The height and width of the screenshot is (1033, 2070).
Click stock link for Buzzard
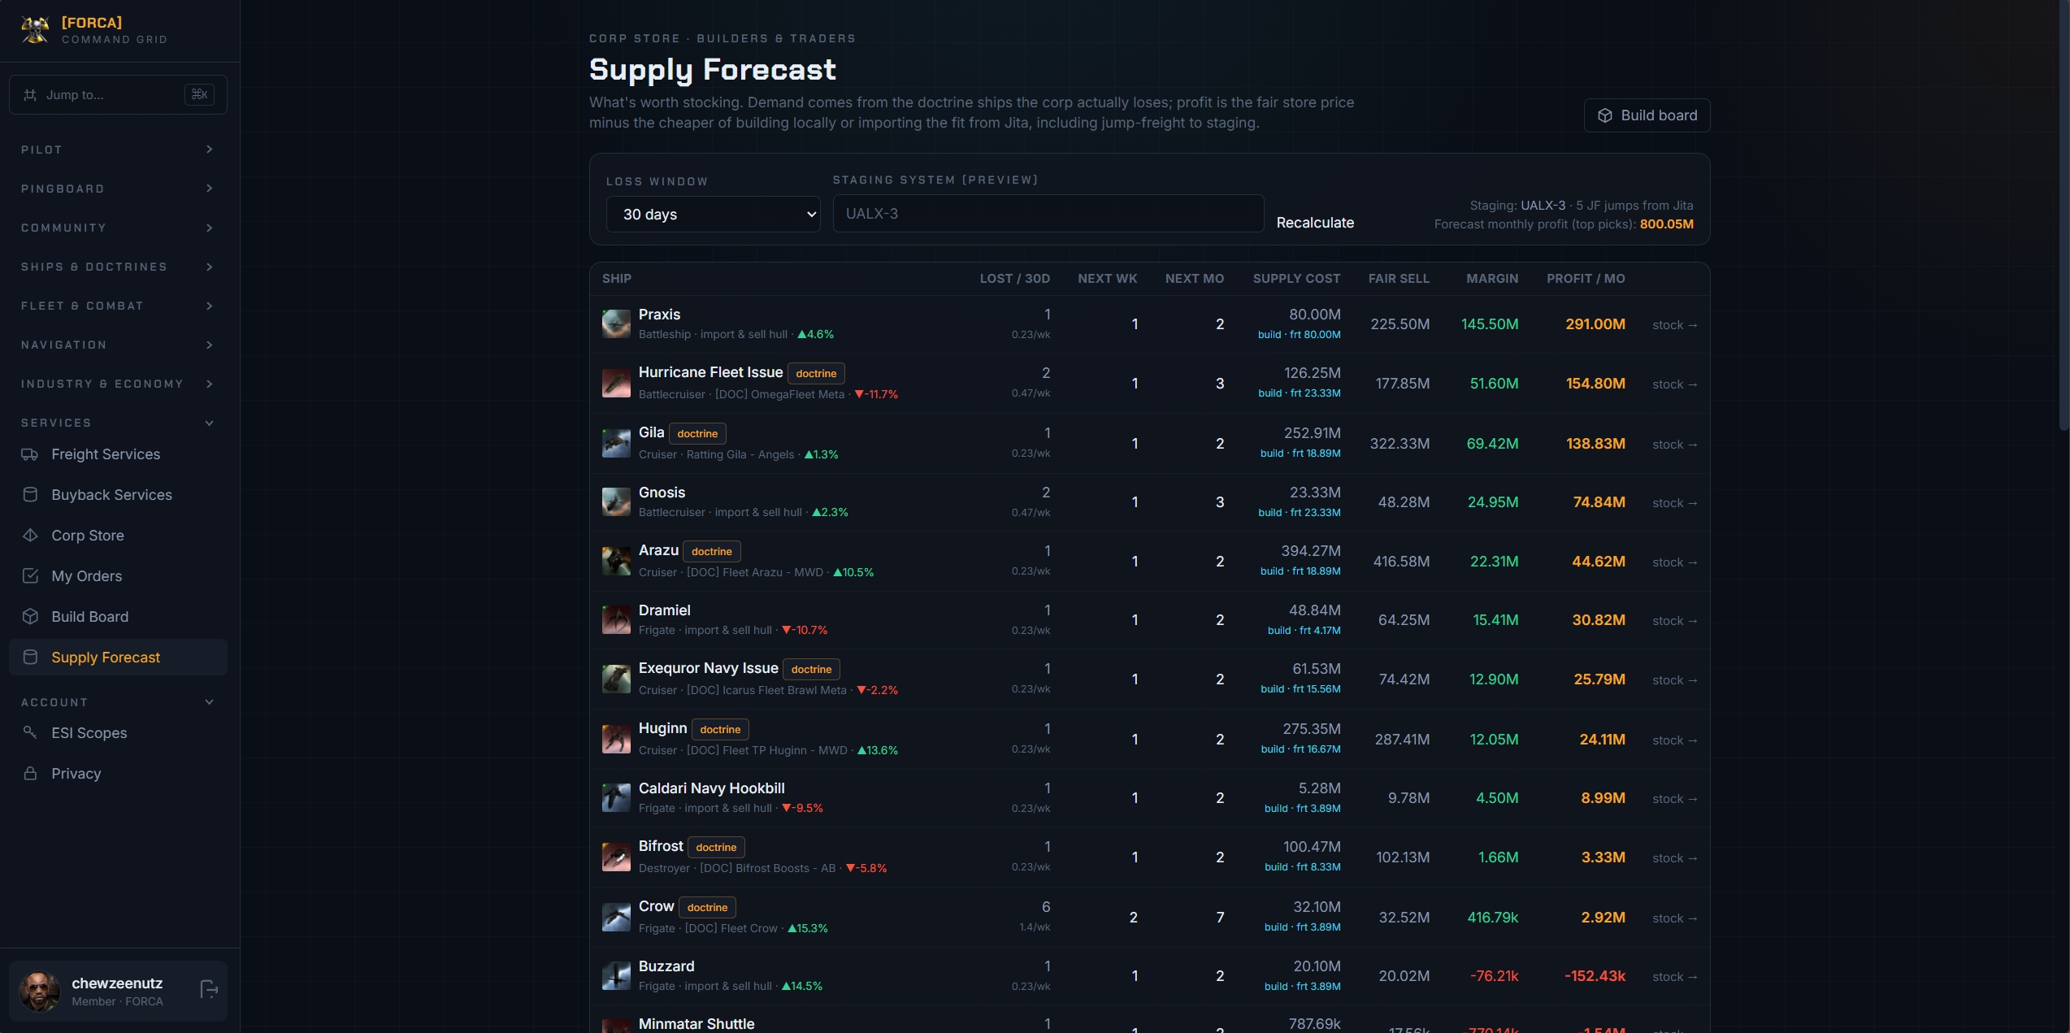point(1674,977)
